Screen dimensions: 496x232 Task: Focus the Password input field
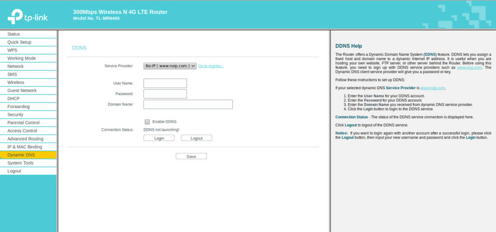(165, 93)
